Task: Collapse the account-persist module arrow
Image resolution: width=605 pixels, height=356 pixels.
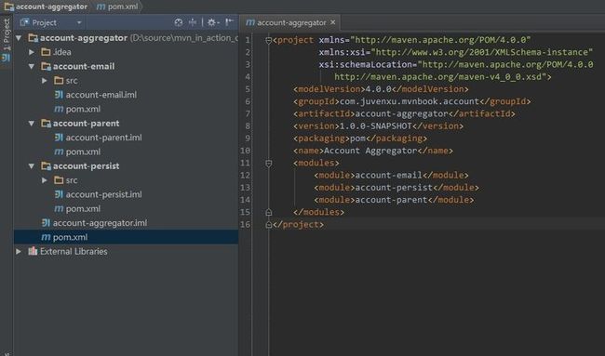Action: (x=32, y=166)
